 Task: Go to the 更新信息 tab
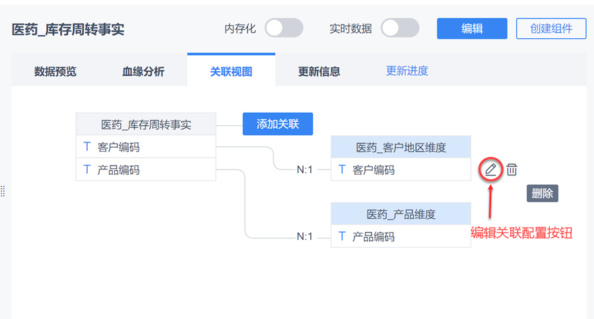pos(319,71)
